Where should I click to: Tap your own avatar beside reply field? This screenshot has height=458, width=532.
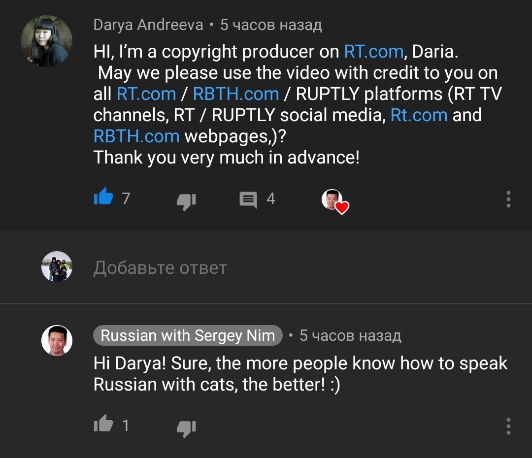coord(57,267)
